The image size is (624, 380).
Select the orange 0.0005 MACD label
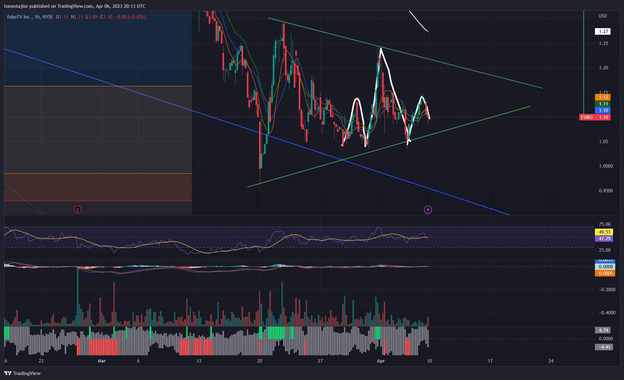point(605,273)
